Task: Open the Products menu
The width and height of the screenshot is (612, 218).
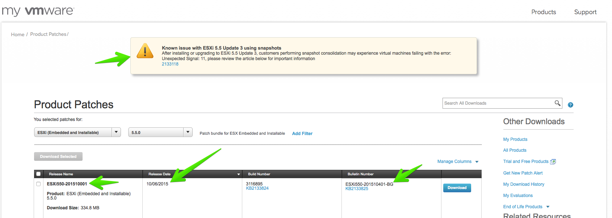Action: coord(544,12)
